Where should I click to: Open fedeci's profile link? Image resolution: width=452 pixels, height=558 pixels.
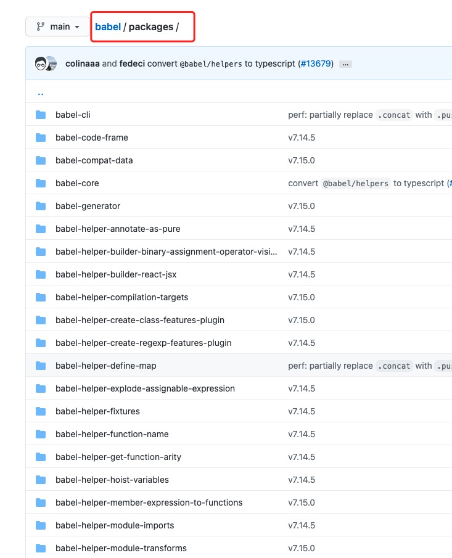(x=132, y=64)
